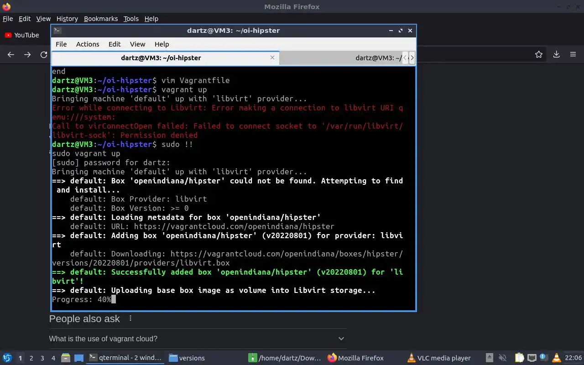Click the removable media tray icon
584x365 pixels.
click(x=489, y=358)
